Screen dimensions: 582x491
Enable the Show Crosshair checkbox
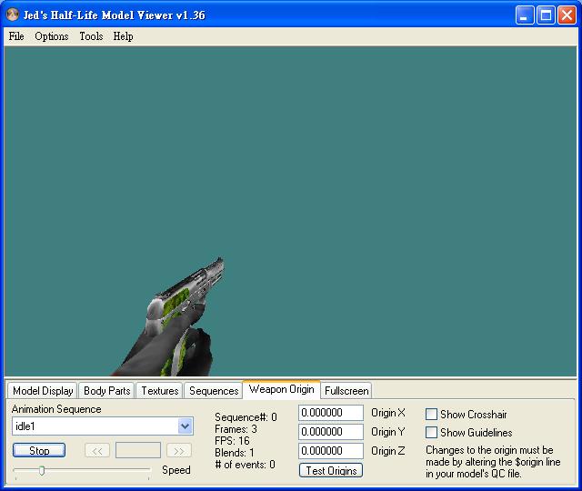click(x=431, y=415)
